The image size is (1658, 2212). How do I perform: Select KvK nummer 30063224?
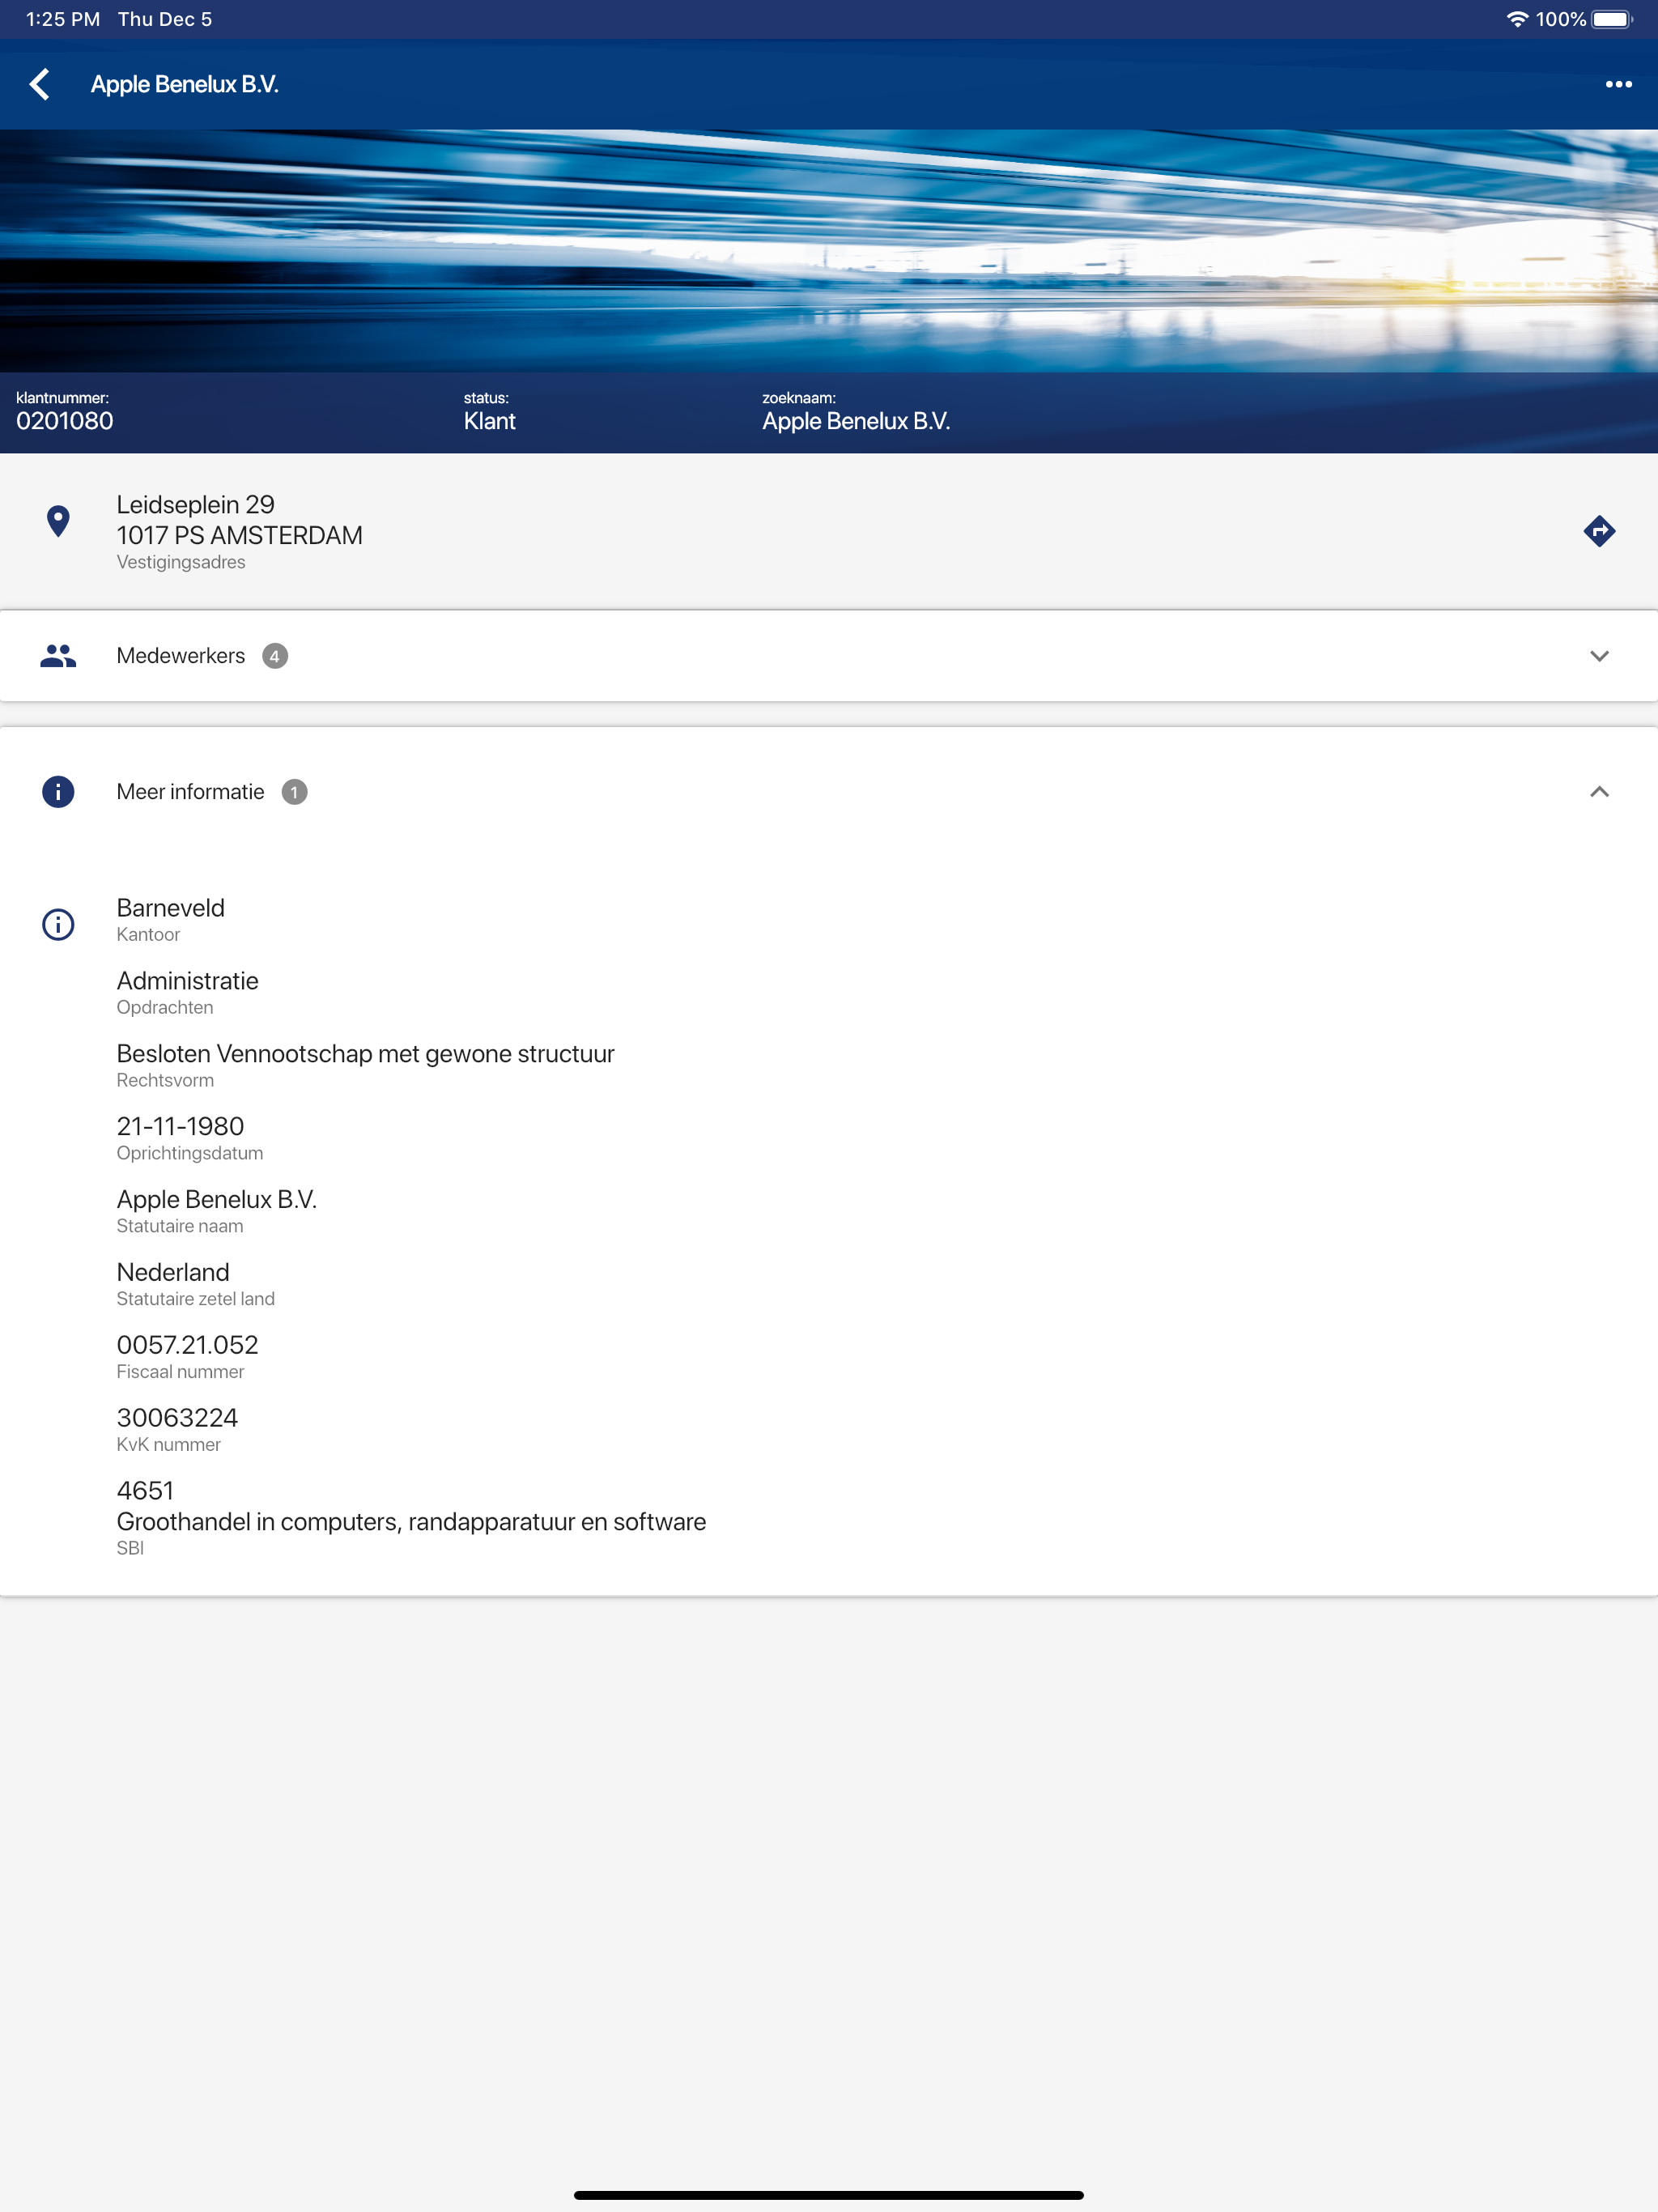click(x=177, y=1418)
